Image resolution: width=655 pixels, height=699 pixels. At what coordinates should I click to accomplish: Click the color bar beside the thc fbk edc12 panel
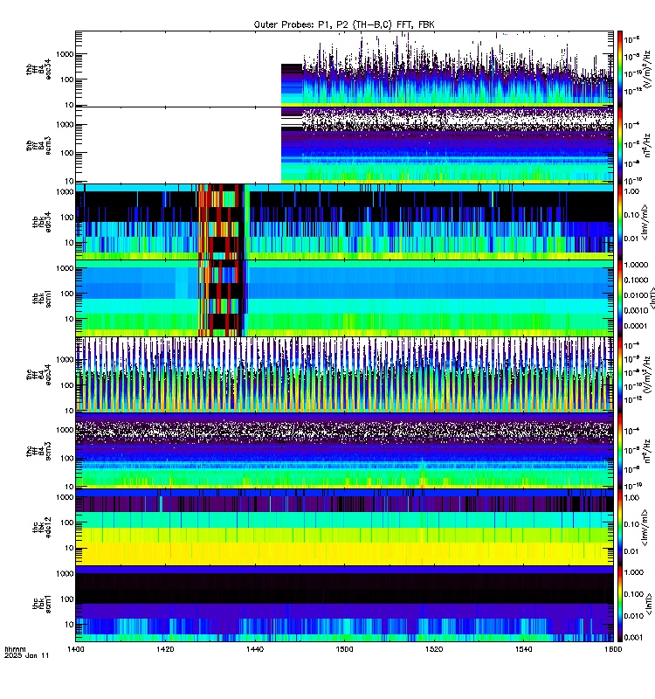click(x=620, y=528)
